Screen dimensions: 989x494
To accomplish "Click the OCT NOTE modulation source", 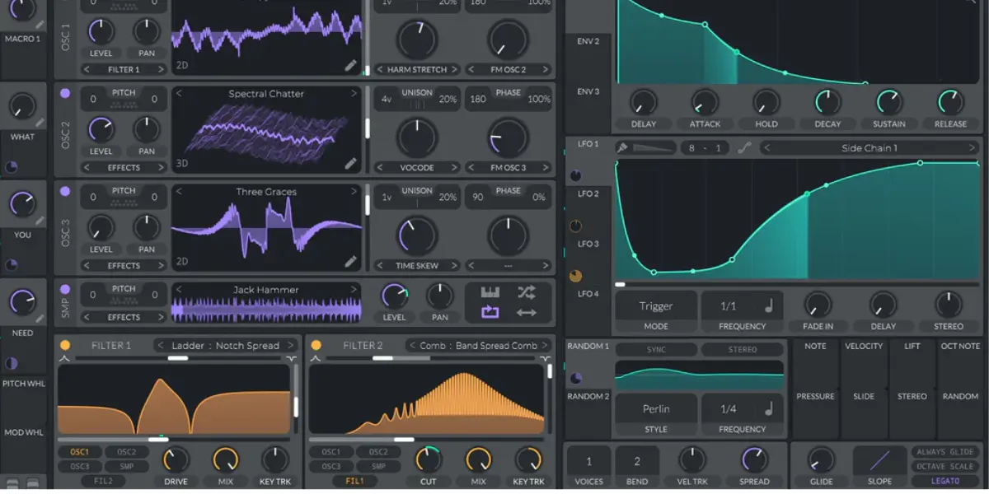I will point(961,347).
